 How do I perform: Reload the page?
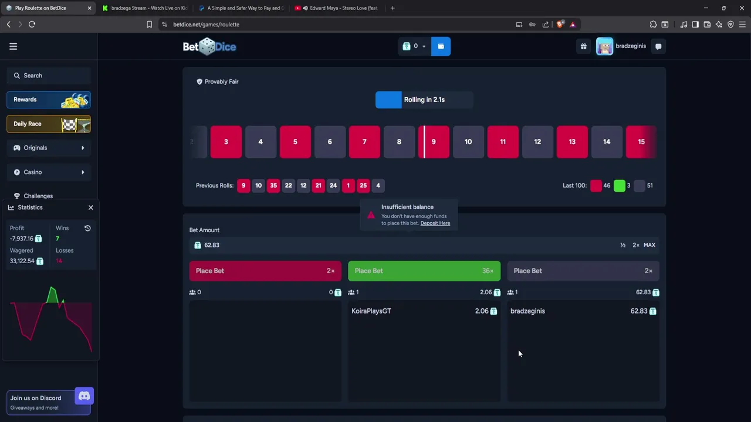tap(32, 24)
